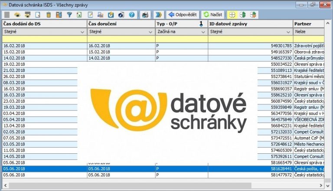Click the edit note pencil icon

(x=90, y=15)
